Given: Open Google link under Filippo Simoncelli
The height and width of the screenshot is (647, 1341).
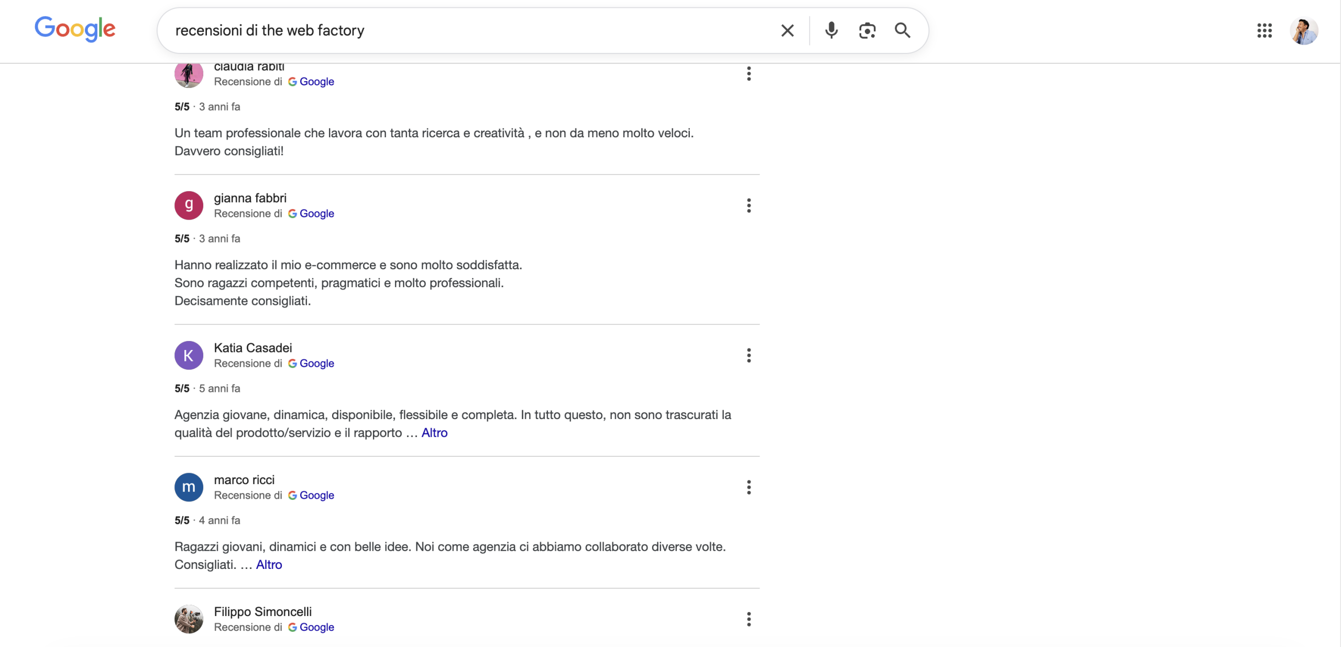Looking at the screenshot, I should click(x=316, y=628).
